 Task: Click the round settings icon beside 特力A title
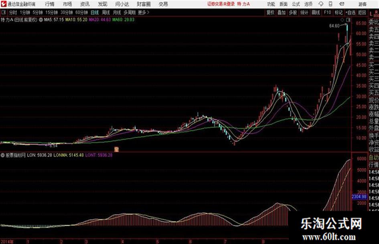coord(41,20)
